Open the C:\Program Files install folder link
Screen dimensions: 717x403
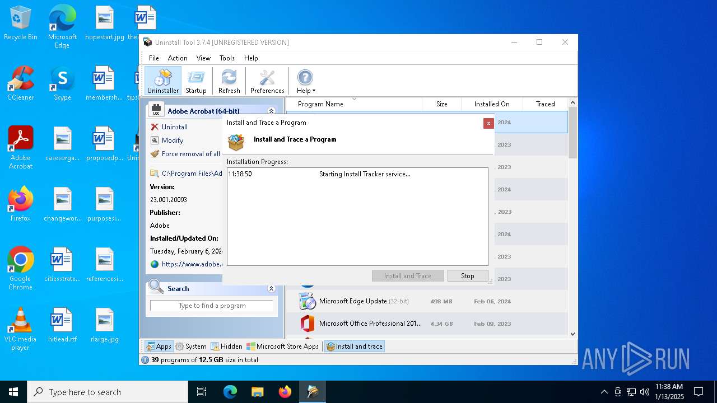[186, 174]
